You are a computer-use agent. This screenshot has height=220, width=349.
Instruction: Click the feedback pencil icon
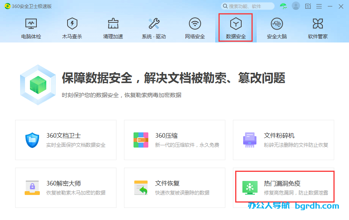coord(308,6)
